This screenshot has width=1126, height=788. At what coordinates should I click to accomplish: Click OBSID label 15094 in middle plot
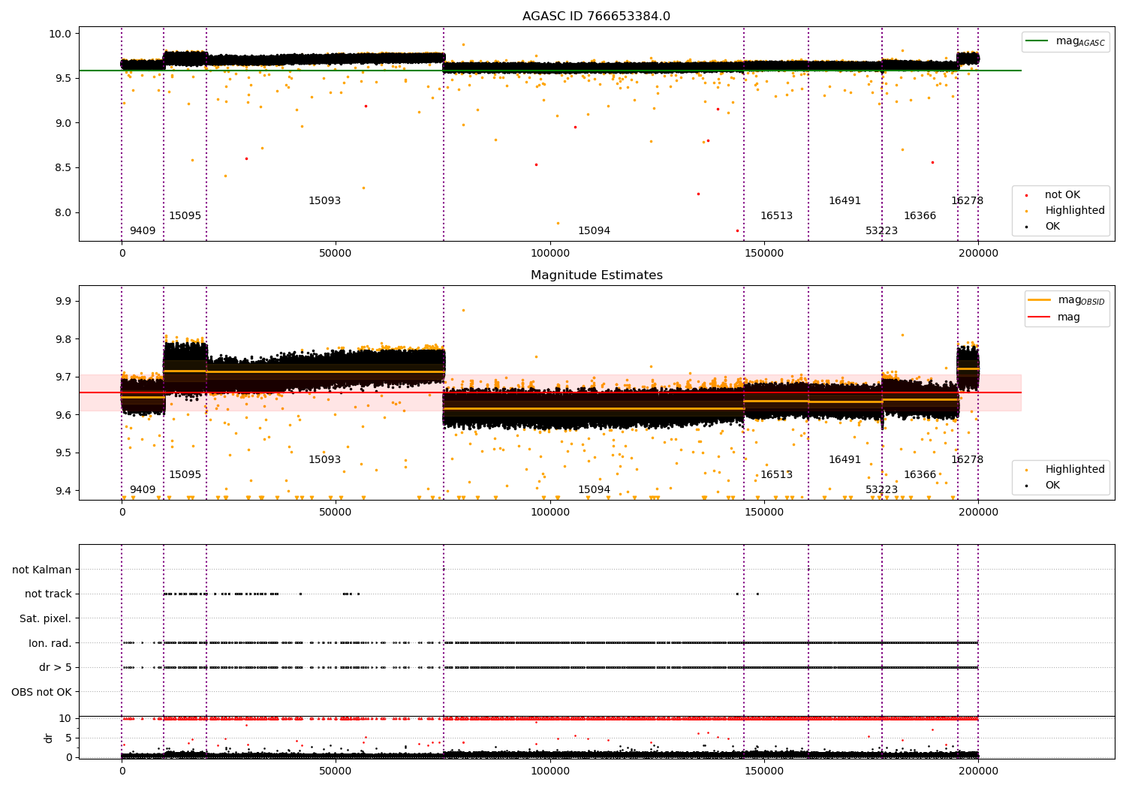coord(594,490)
